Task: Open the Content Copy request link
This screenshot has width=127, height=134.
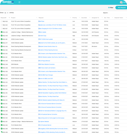Action: click(x=42, y=36)
